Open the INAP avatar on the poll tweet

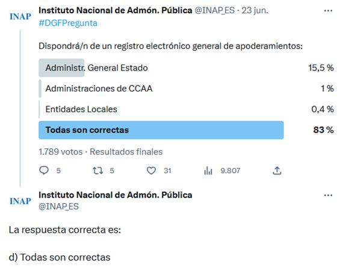click(x=20, y=16)
